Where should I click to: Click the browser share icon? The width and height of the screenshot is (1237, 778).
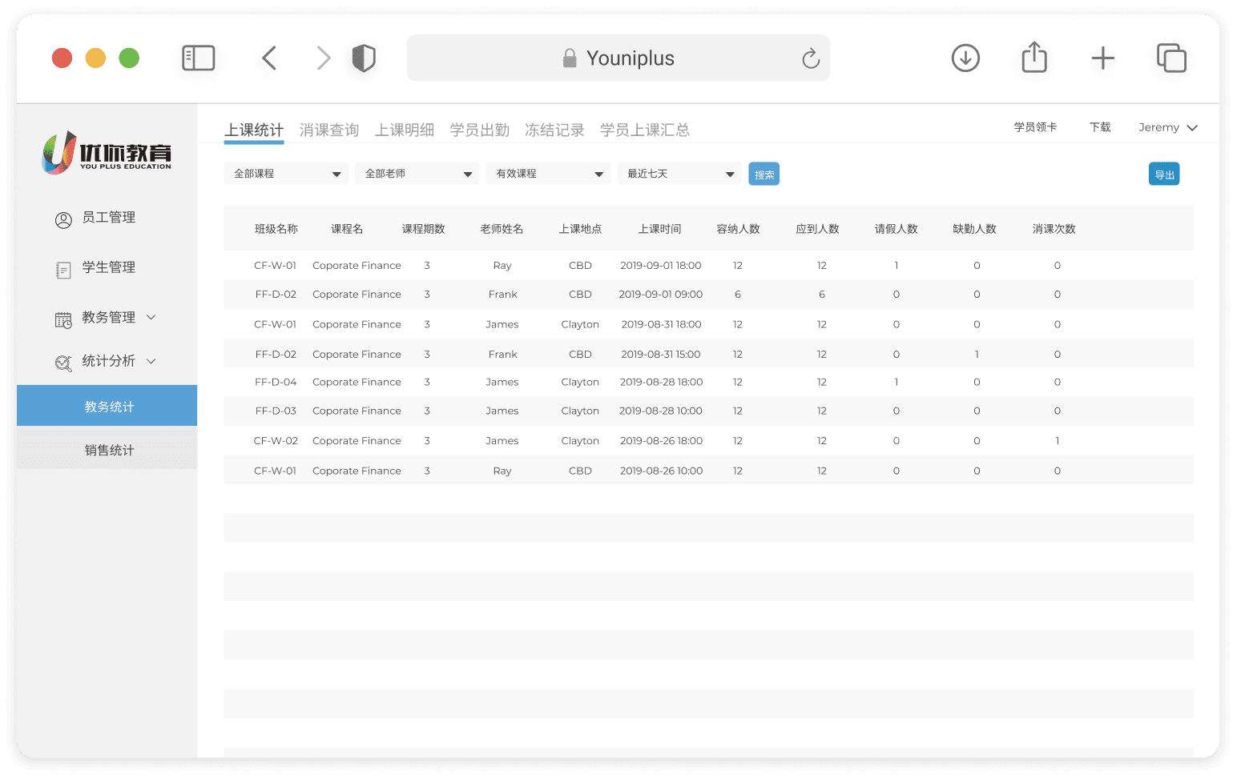1034,57
